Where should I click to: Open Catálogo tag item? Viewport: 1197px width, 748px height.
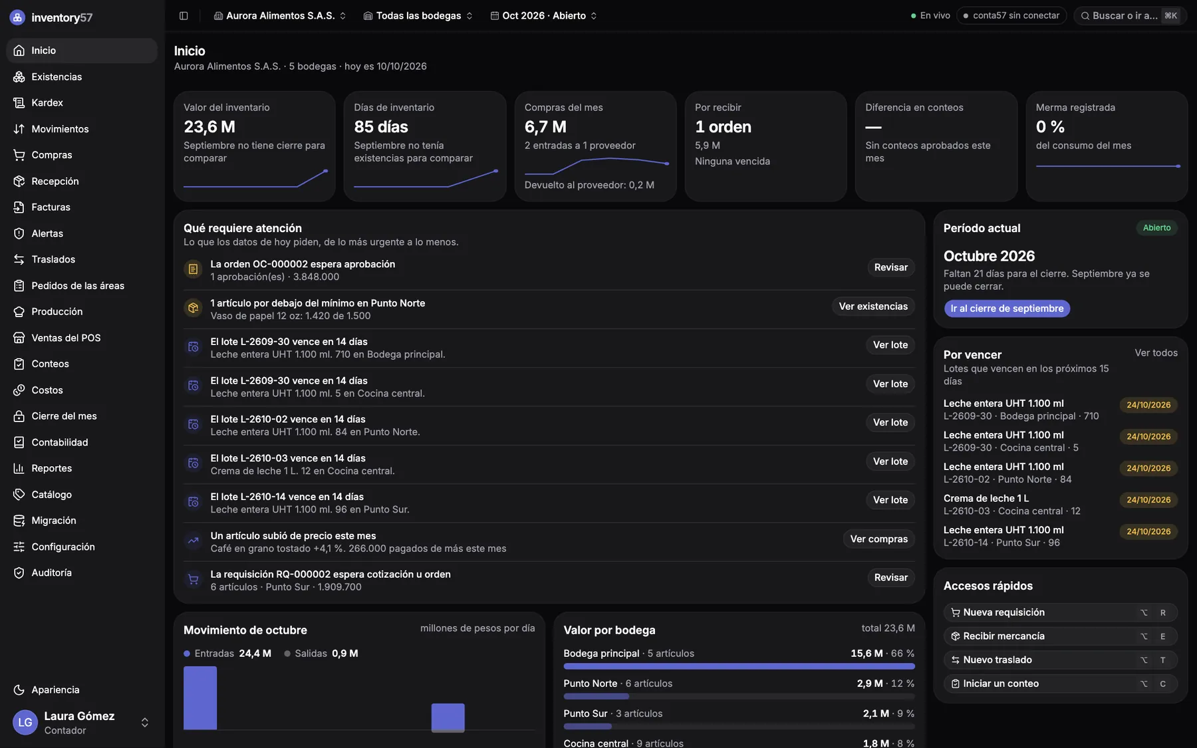(x=82, y=494)
